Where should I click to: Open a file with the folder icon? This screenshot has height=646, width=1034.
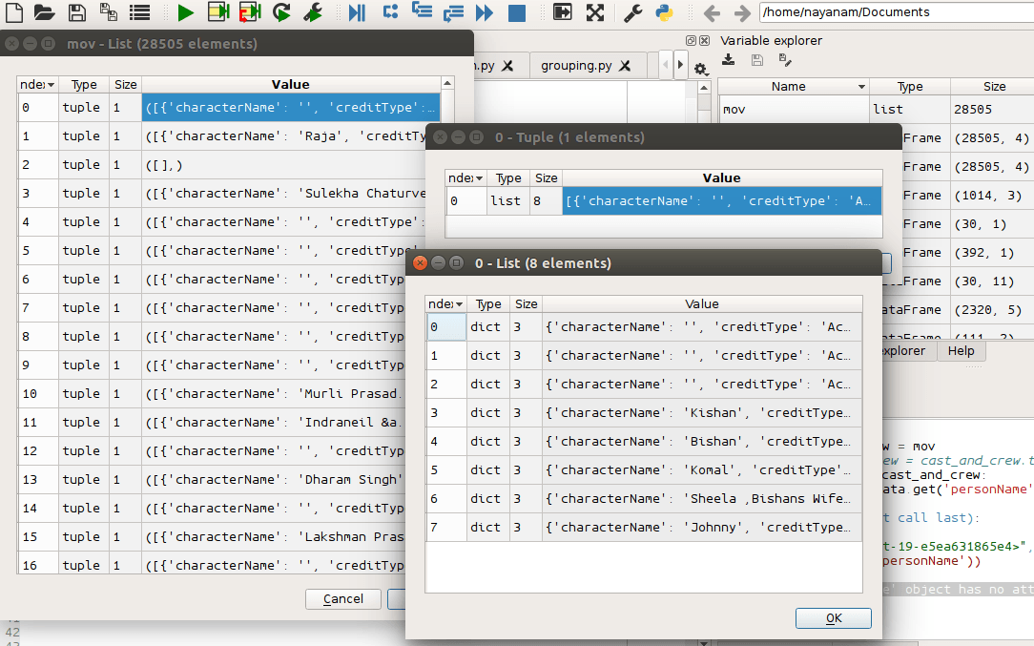(44, 12)
